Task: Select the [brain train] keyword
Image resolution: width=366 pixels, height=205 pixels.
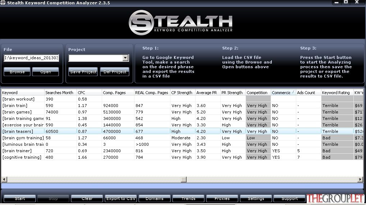Action: 15,106
